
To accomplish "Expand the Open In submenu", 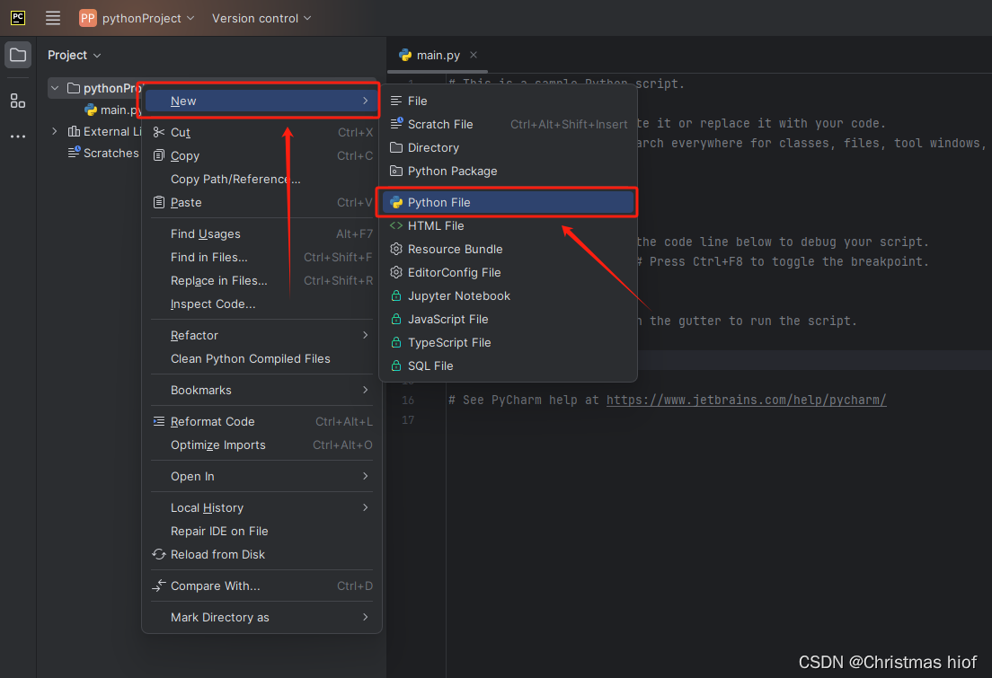I will [x=365, y=476].
